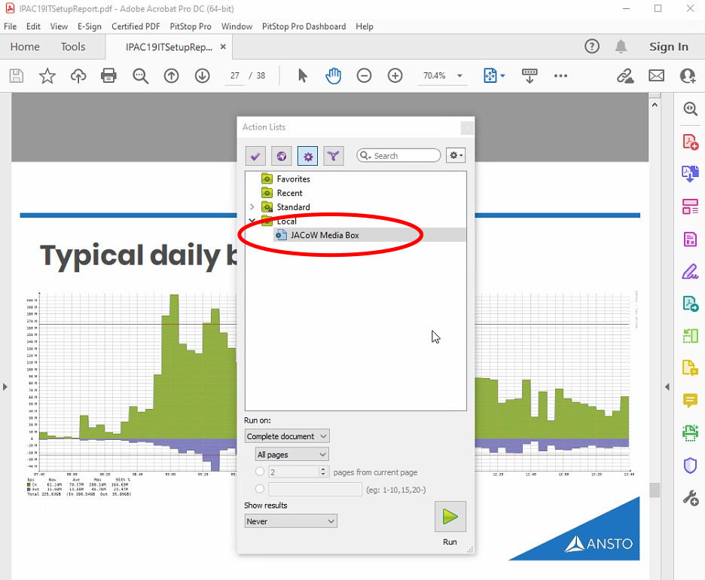
Task: Expand the Standard folder
Action: pos(252,207)
